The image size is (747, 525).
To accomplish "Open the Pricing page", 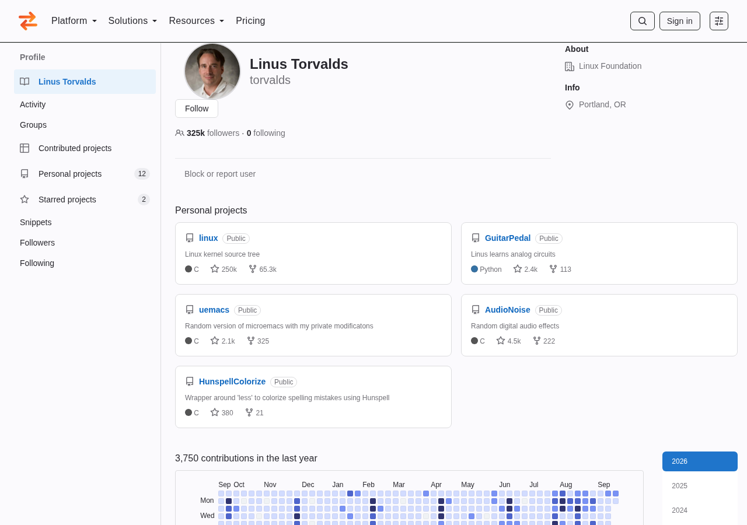I will pyautogui.click(x=250, y=21).
